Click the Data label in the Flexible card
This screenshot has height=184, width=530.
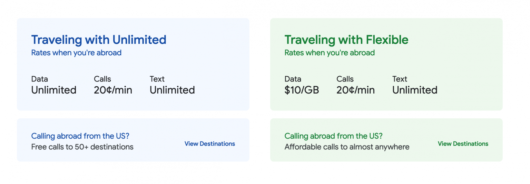pos(293,79)
